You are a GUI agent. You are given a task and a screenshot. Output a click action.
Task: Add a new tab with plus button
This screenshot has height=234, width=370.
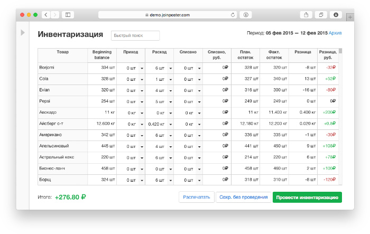(349, 17)
